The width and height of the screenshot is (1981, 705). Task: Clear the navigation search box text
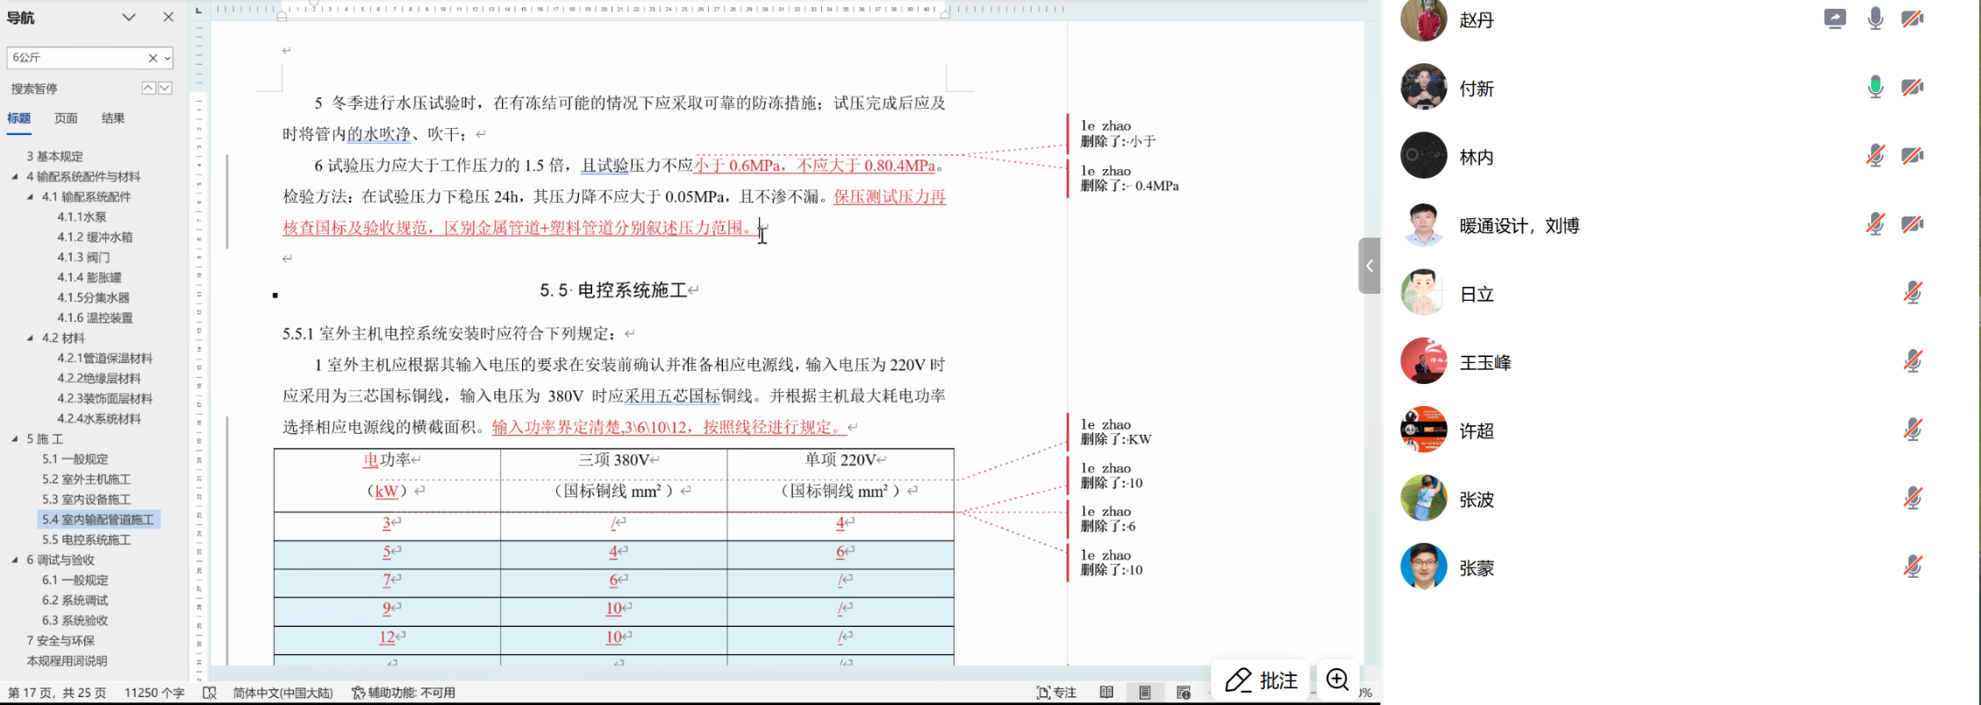coord(153,58)
